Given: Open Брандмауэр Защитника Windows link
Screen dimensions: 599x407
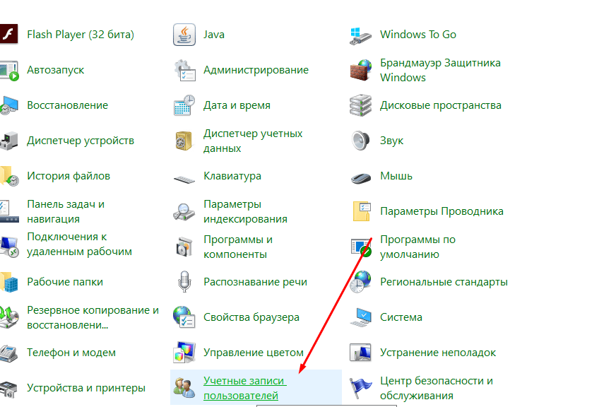Looking at the screenshot, I should point(440,71).
